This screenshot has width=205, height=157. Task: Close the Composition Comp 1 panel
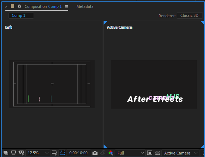[x=6, y=6]
